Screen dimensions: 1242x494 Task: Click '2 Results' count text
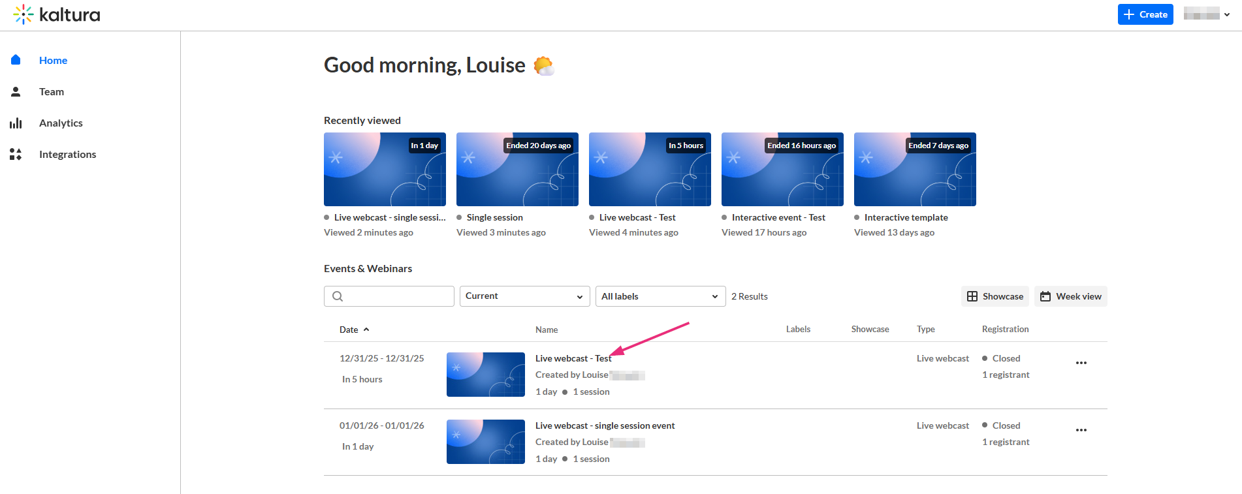[x=750, y=296]
